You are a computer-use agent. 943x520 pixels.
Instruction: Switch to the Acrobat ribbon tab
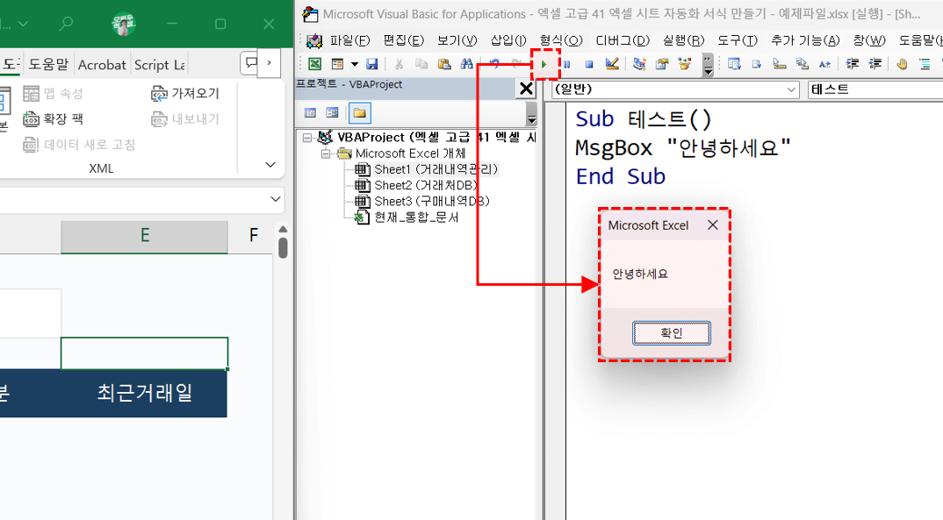pos(102,64)
